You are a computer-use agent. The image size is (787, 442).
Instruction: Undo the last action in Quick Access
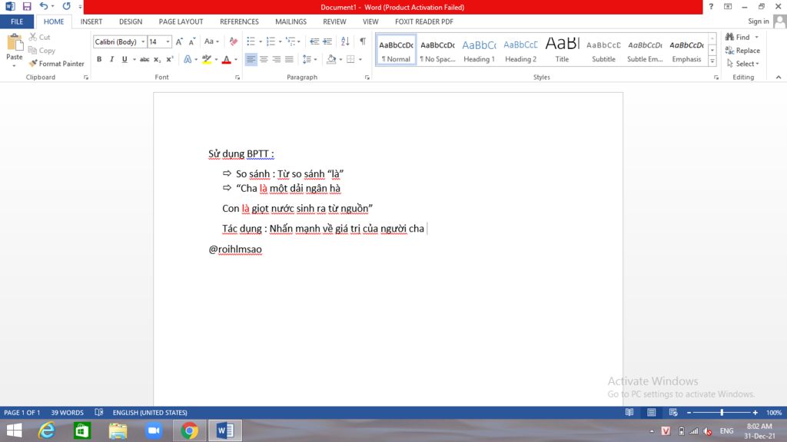click(44, 6)
